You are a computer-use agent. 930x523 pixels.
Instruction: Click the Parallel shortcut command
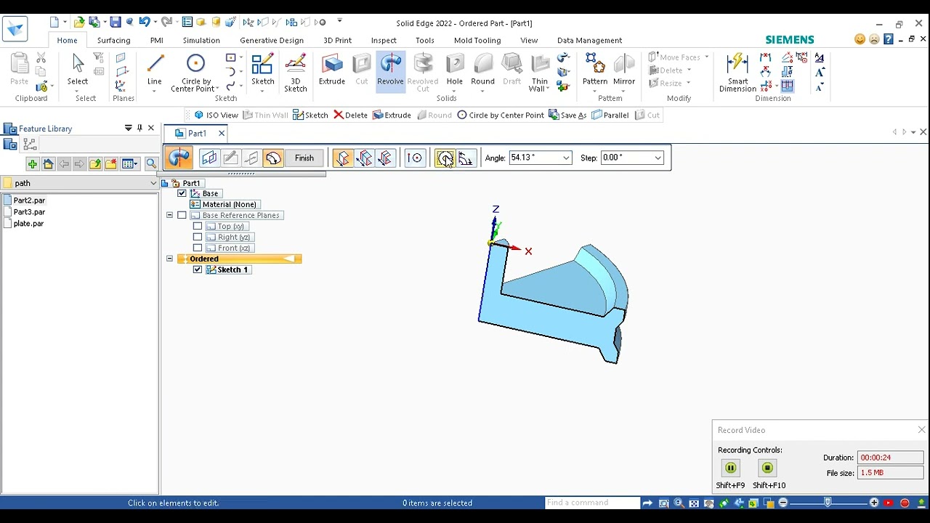(x=610, y=115)
